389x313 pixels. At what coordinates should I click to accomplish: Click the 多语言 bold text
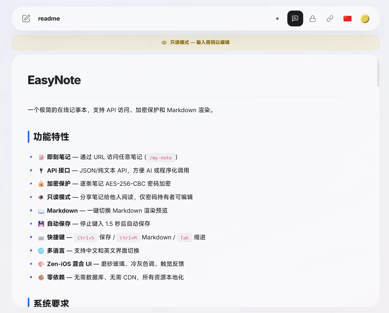click(x=56, y=251)
